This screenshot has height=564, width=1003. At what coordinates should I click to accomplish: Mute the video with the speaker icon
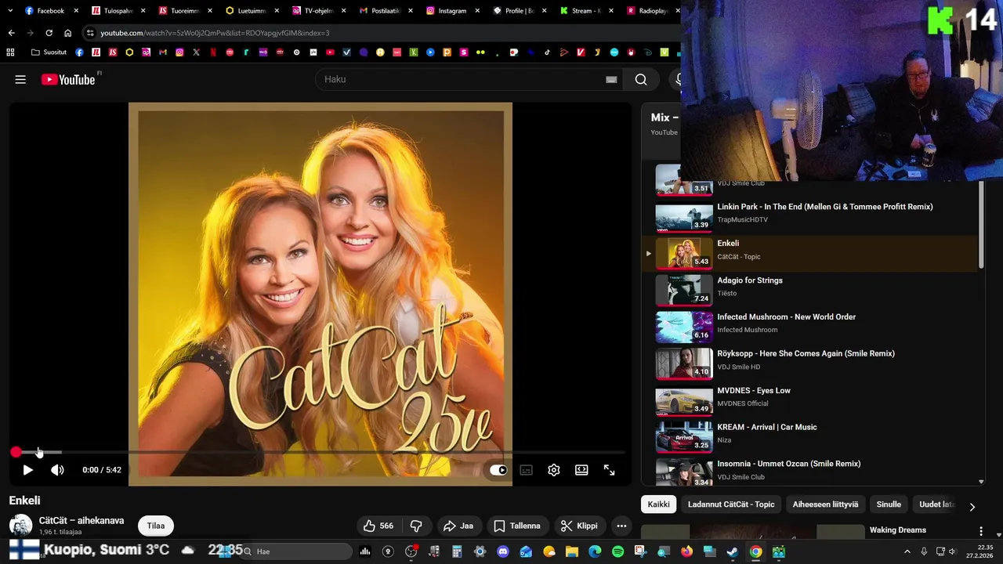[x=57, y=470]
